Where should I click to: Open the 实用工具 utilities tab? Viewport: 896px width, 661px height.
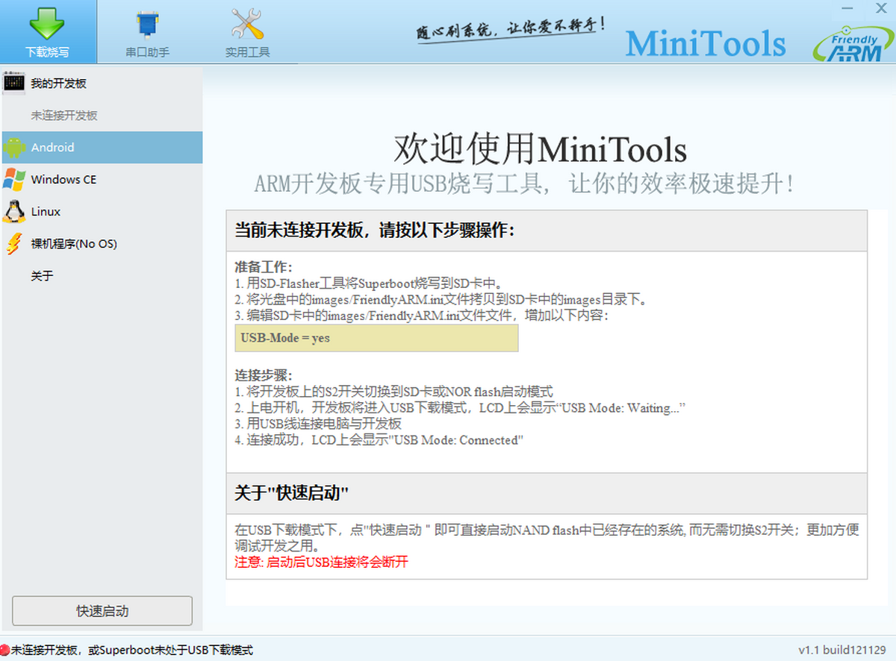[247, 31]
